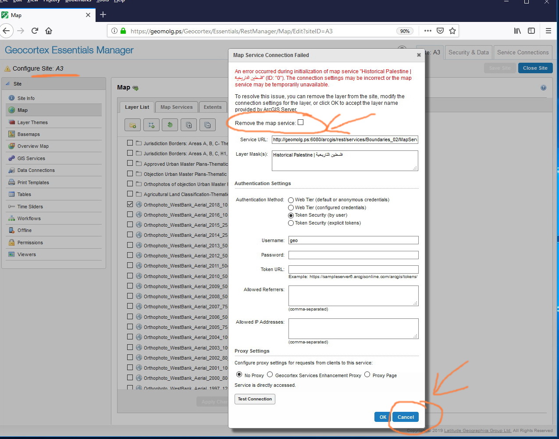Viewport: 559px width, 439px height.
Task: Click the Allowed IP Addresses text area
Action: pyautogui.click(x=353, y=328)
